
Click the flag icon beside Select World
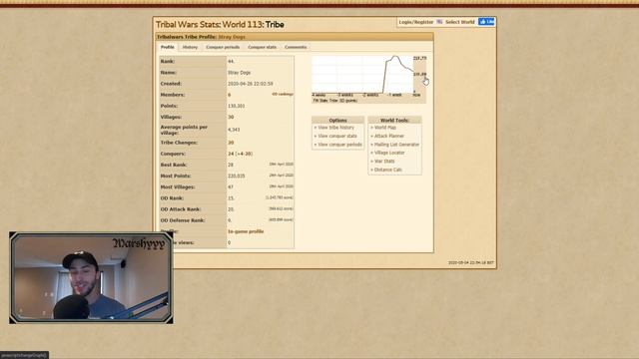[x=439, y=22]
